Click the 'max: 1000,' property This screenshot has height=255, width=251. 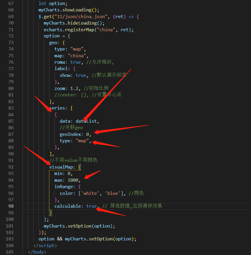(x=67, y=180)
